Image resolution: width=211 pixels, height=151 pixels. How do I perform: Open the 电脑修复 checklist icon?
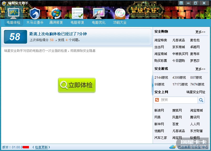click(x=77, y=13)
